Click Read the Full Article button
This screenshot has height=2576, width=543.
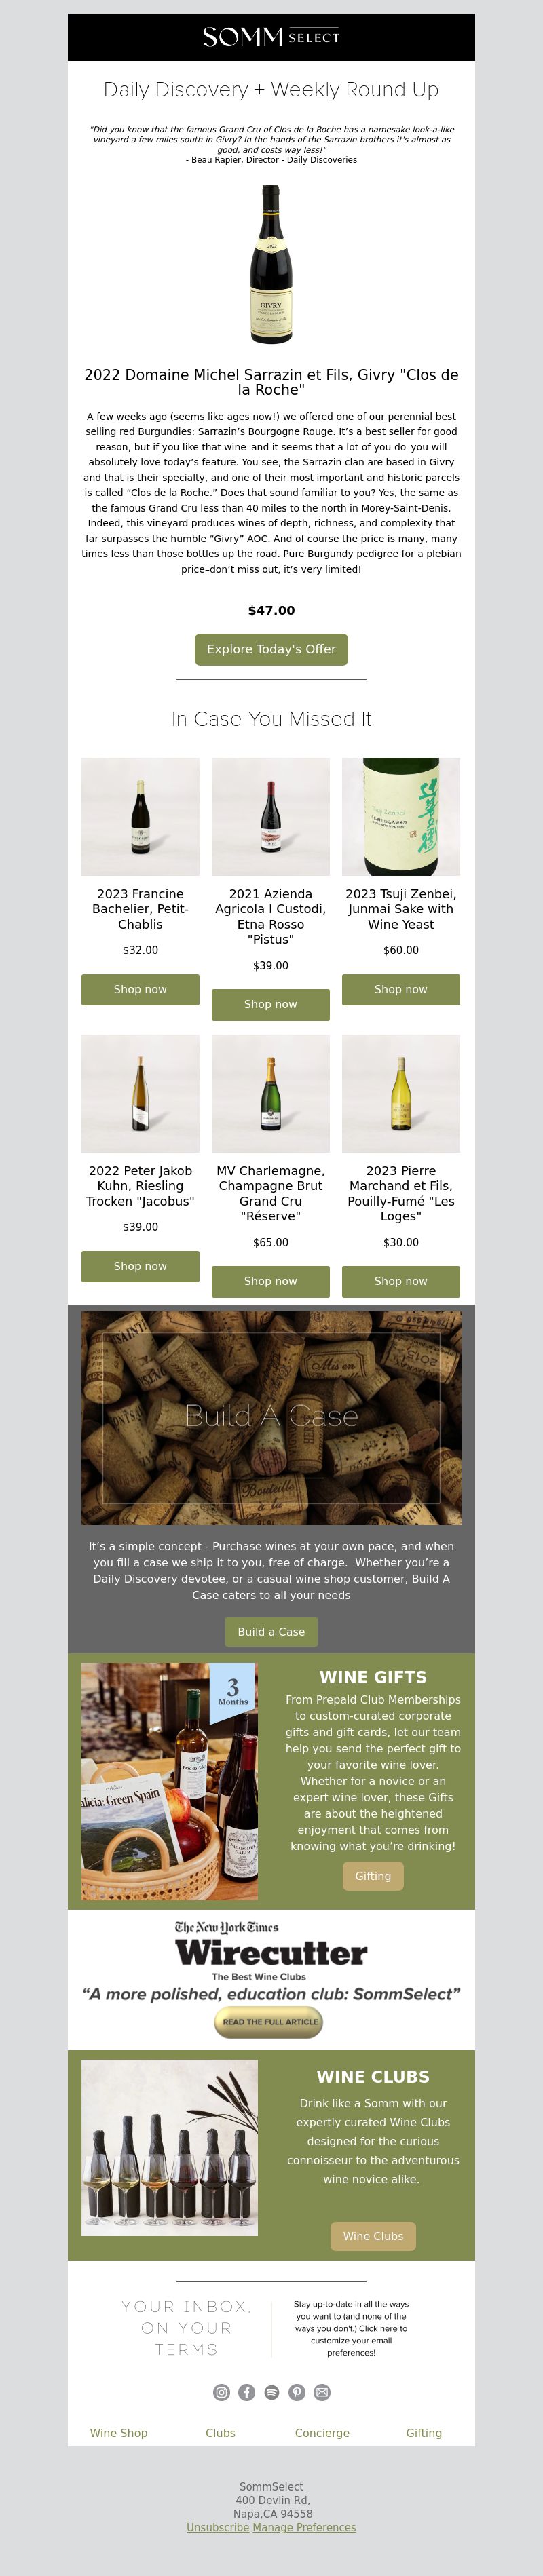[269, 2021]
